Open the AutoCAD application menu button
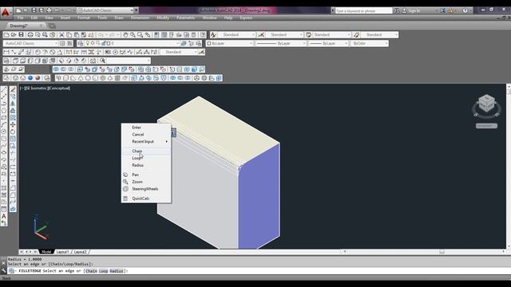 (6, 12)
